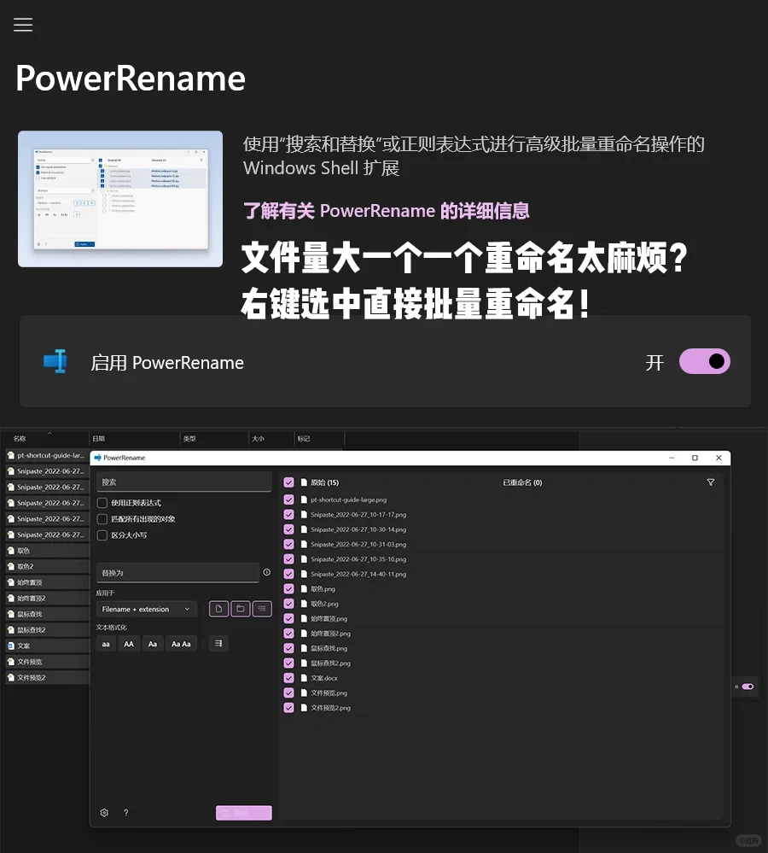Apply uppercase 'AA' text formatting
The image size is (768, 853).
click(129, 644)
